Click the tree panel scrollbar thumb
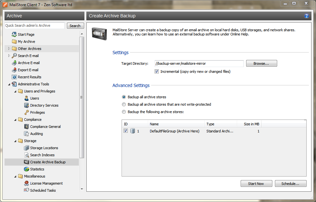Image resolution: width=316 pixels, height=202 pixels. pos(82,97)
